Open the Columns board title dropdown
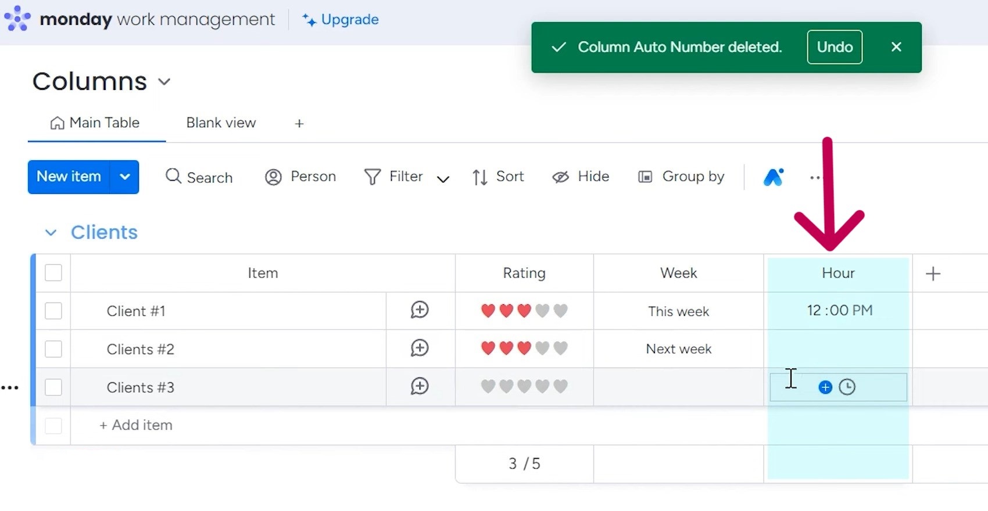Image resolution: width=988 pixels, height=511 pixels. pos(164,82)
